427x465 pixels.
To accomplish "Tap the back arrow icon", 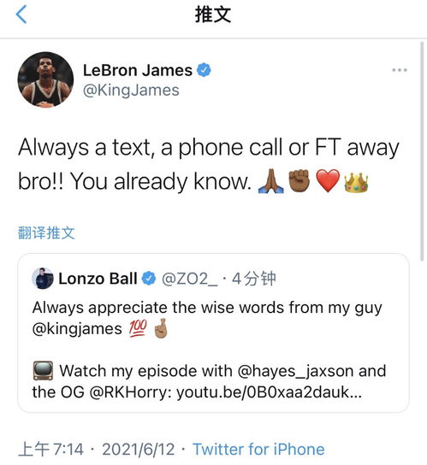I will pyautogui.click(x=21, y=15).
